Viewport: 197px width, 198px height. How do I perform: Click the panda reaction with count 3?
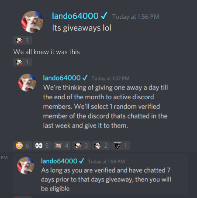pyautogui.click(x=81, y=146)
